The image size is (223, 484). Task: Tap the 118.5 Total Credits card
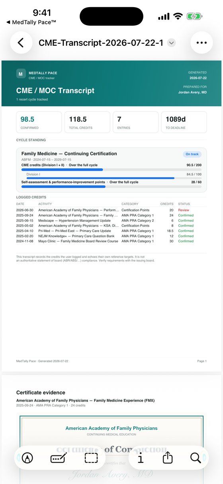[x=87, y=122]
